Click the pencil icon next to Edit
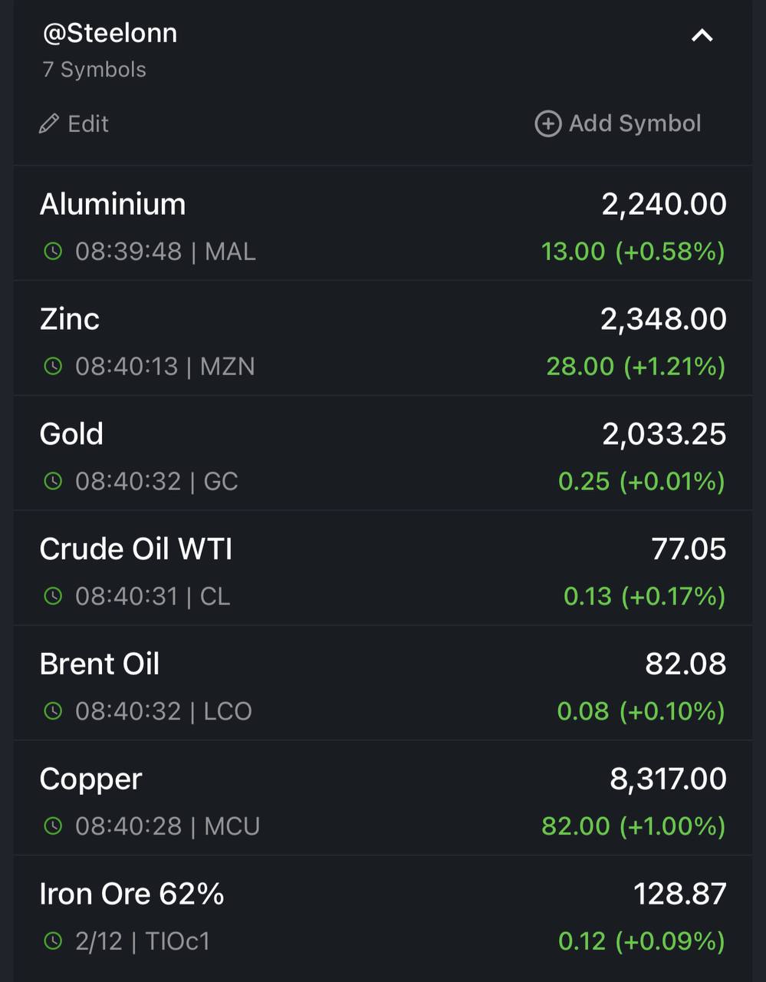This screenshot has height=982, width=766. click(x=49, y=124)
